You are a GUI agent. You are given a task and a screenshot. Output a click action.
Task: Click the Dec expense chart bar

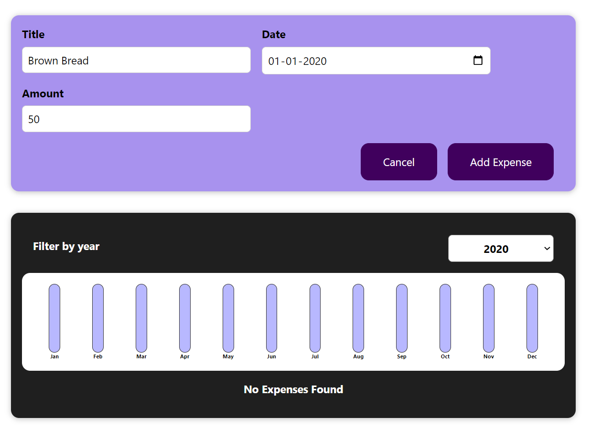532,317
